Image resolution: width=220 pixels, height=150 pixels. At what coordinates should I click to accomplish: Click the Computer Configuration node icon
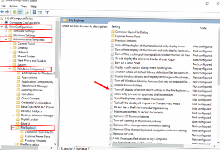(x=6, y=22)
